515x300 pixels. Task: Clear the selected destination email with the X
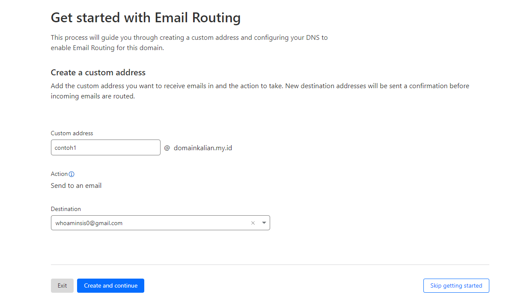click(x=253, y=223)
